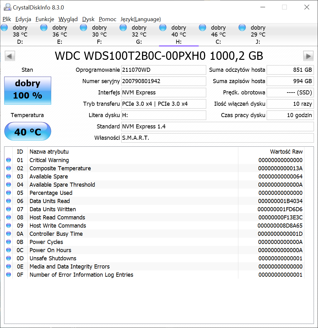Click status orb beside Percentage Used

coord(9,193)
